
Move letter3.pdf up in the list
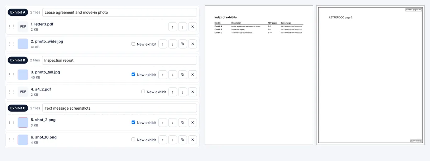pyautogui.click(x=173, y=27)
